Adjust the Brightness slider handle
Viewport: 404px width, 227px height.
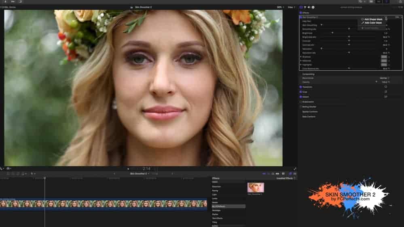(332, 33)
